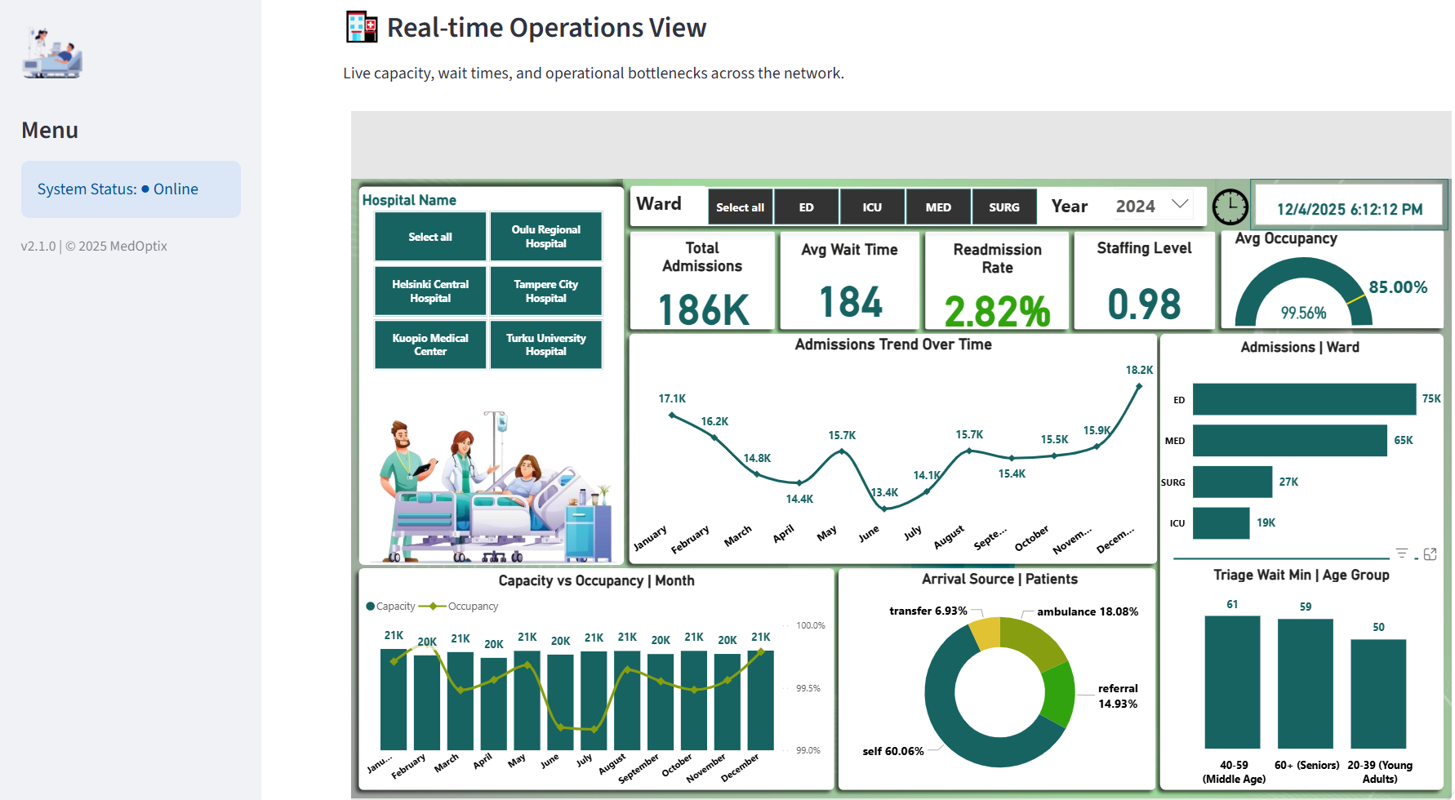
Task: Open the filter icon under Admissions by Ward
Action: (x=1402, y=553)
